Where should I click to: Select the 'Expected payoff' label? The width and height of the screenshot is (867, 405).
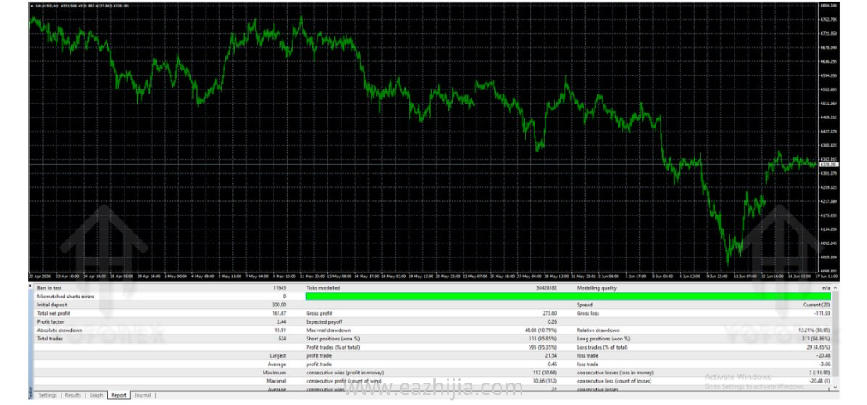324,321
